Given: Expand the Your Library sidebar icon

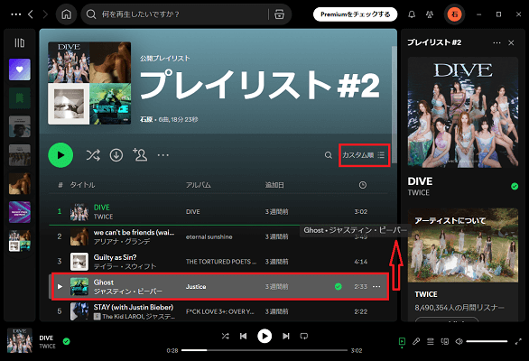Looking at the screenshot, I should point(20,42).
